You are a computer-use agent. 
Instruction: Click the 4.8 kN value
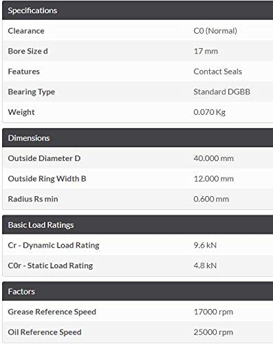[x=205, y=266]
